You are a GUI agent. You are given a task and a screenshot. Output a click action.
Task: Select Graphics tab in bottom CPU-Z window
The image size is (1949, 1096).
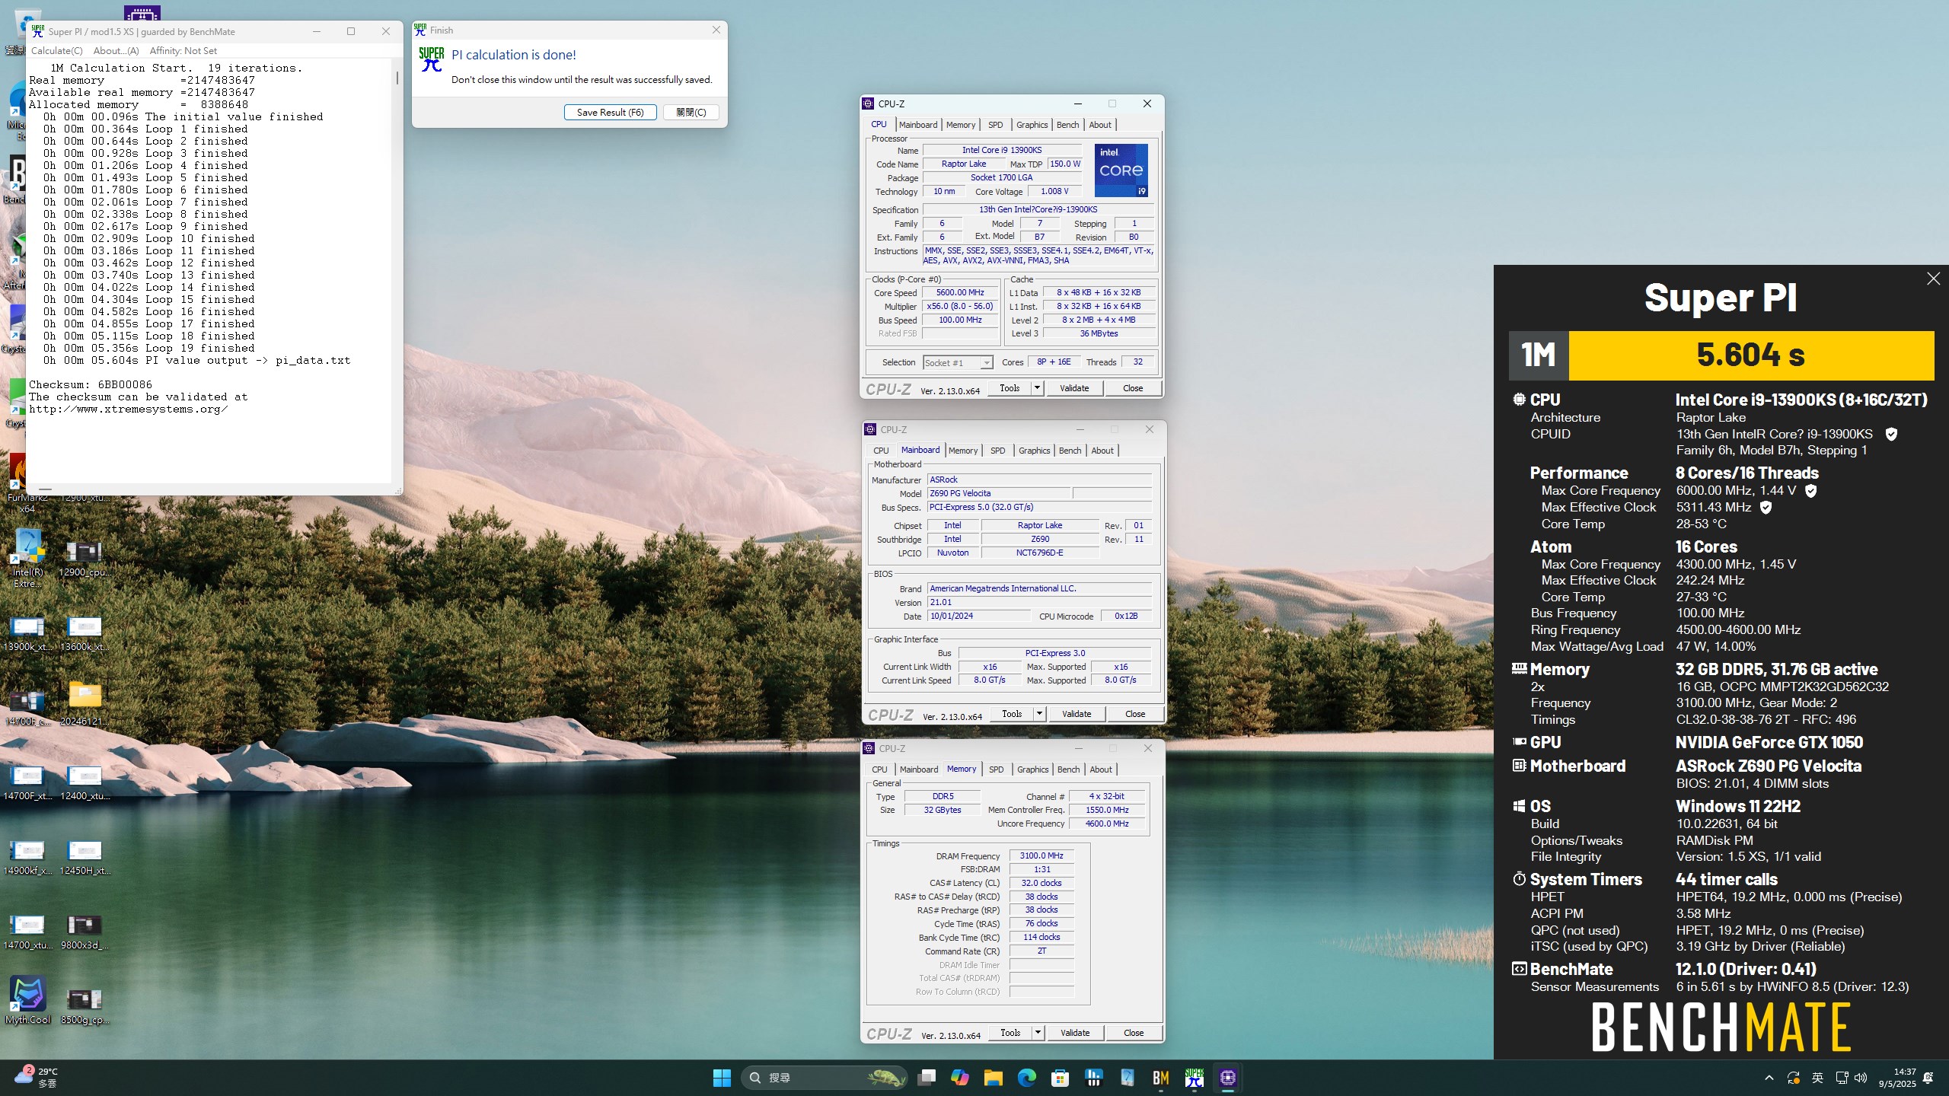[1033, 769]
